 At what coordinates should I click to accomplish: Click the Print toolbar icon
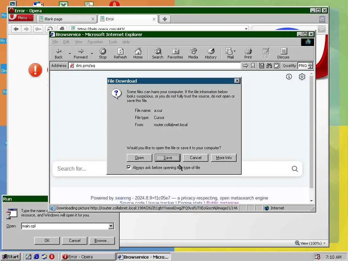click(248, 53)
